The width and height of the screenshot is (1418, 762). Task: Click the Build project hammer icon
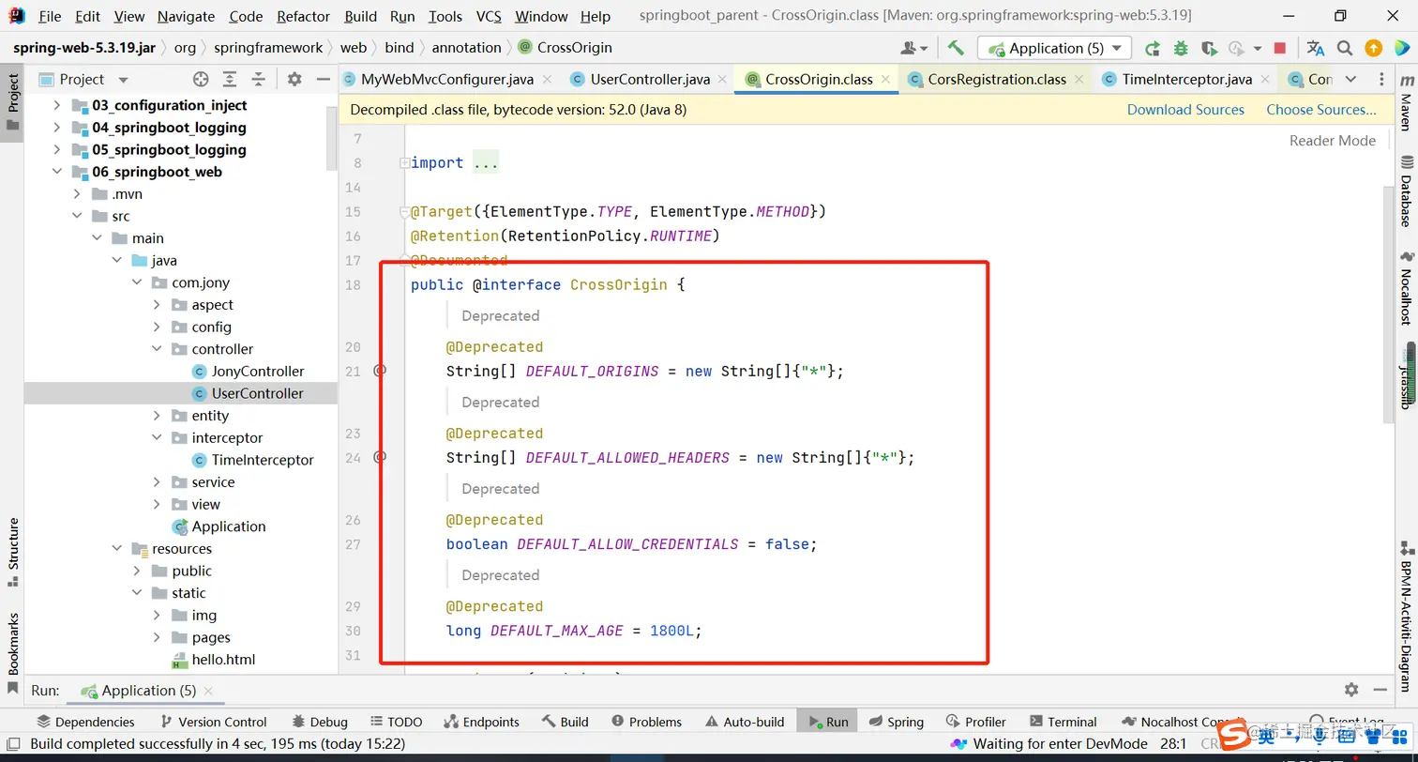click(x=956, y=48)
